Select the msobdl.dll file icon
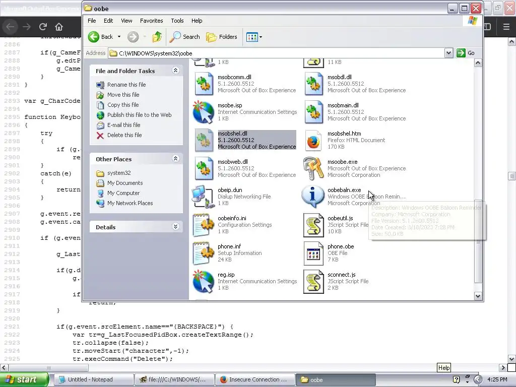This screenshot has height=387, width=516. pyautogui.click(x=313, y=84)
